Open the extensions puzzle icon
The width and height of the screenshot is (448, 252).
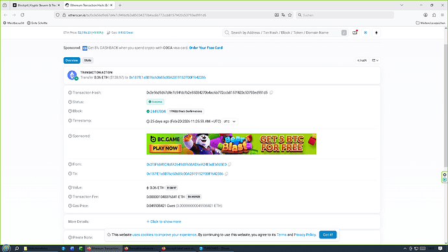[x=434, y=15]
